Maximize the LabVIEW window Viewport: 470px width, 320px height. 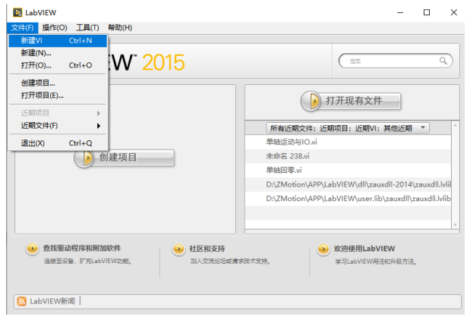point(427,12)
